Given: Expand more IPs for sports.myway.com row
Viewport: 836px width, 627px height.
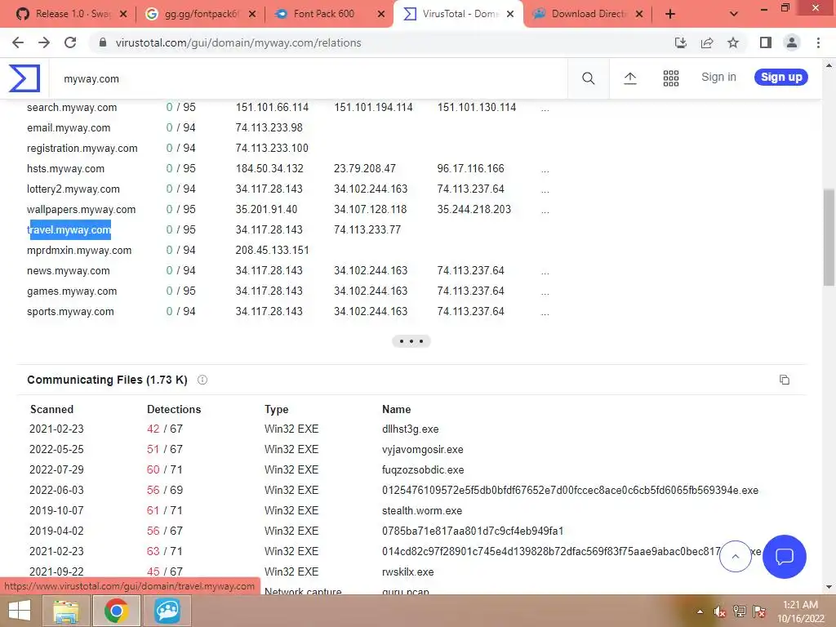Looking at the screenshot, I should (x=545, y=312).
